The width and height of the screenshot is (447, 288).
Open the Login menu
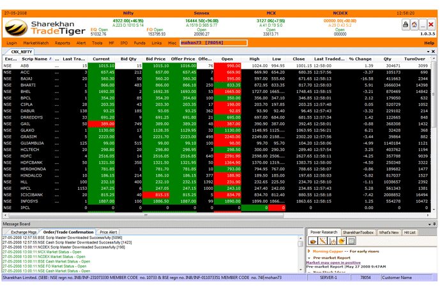tap(11, 43)
